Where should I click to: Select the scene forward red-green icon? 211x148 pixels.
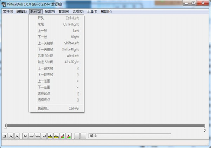click(x=69, y=136)
